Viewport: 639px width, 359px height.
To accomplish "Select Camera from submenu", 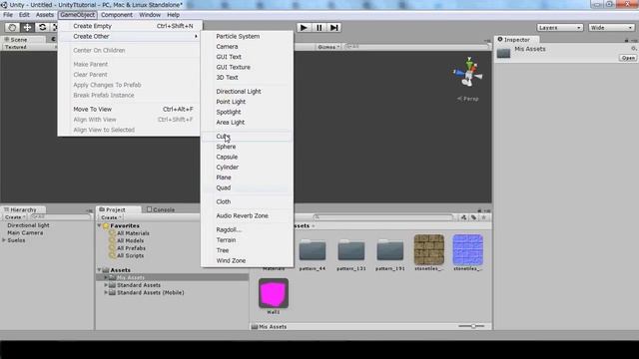I will (x=247, y=47).
